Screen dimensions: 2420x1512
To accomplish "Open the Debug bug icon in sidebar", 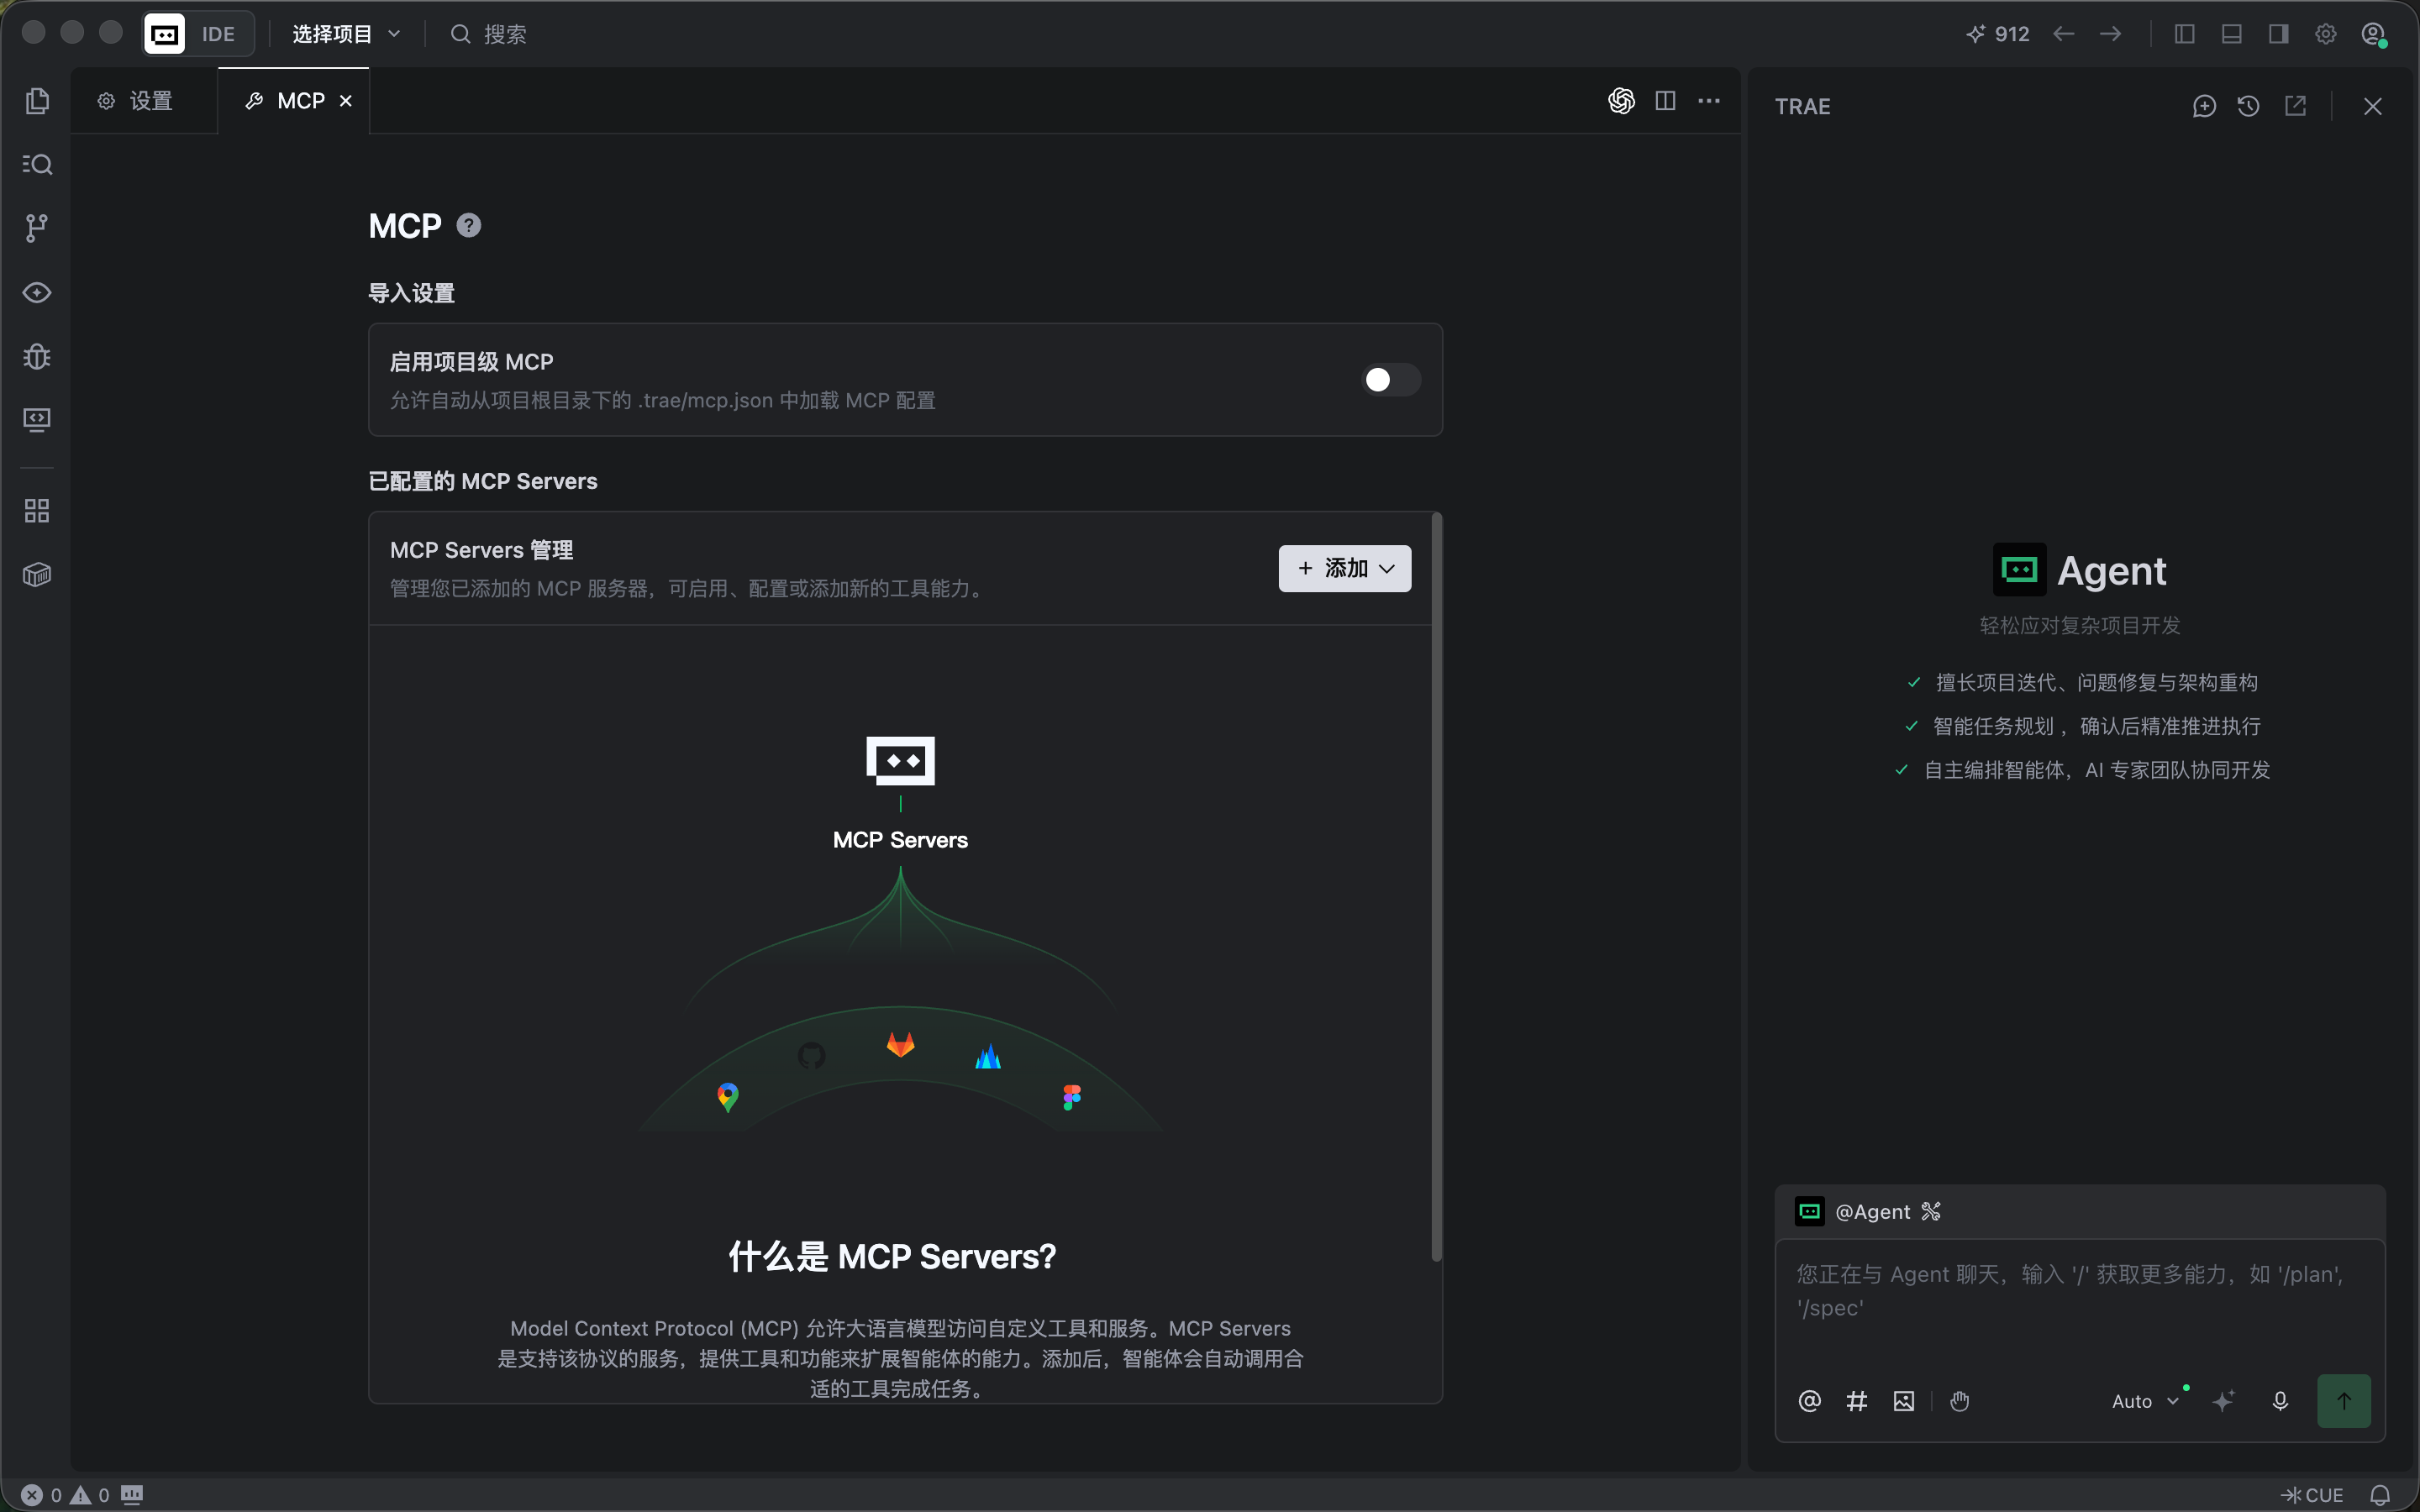I will pyautogui.click(x=37, y=356).
